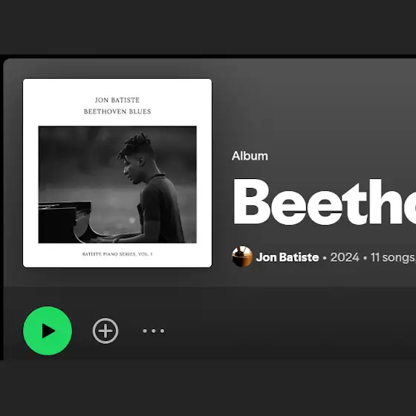The width and height of the screenshot is (416, 416).
Task: Click the large album title heading
Action: point(324,201)
